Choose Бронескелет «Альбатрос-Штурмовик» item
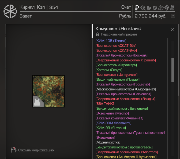Image resolution: width=180 pixels, height=159 pixels. click(x=126, y=157)
